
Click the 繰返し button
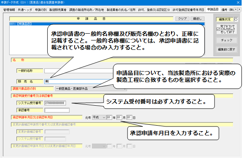point(197,19)
